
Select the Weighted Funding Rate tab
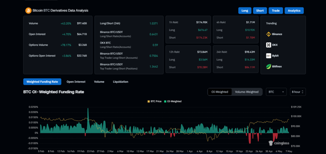[x=42, y=82]
